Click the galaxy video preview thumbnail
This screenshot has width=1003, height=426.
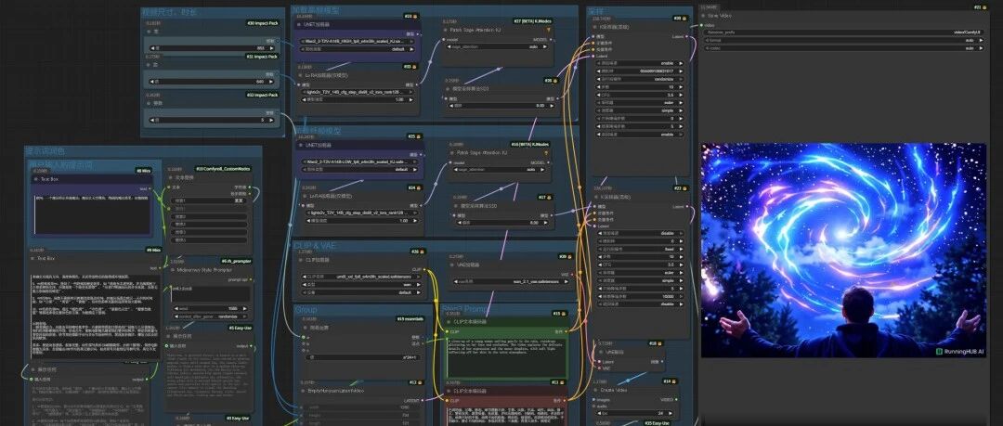[844, 250]
